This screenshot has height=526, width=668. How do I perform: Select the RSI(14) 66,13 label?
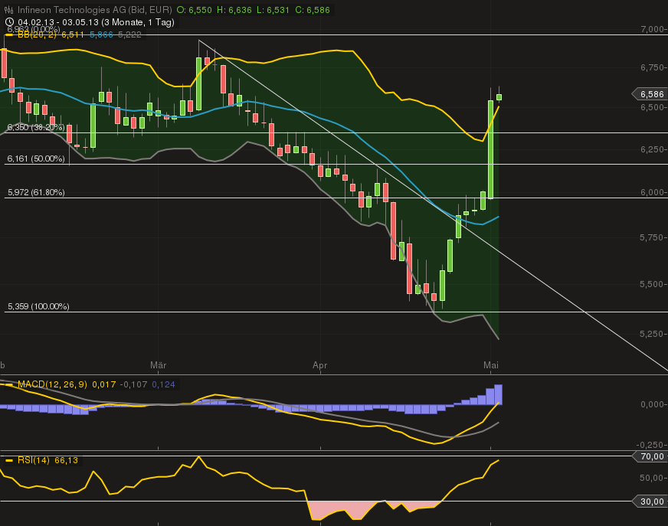(x=46, y=461)
